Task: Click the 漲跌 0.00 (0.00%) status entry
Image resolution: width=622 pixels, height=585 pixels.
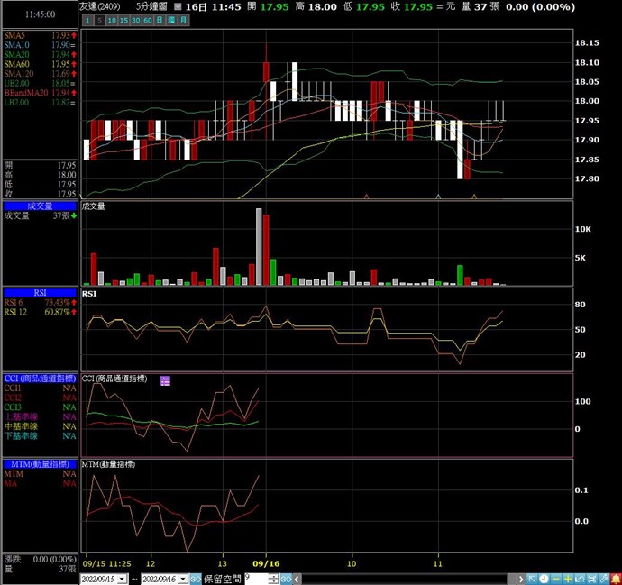Action: [x=40, y=559]
